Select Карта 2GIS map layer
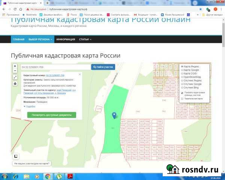225x180 pixels. [x=189, y=73]
